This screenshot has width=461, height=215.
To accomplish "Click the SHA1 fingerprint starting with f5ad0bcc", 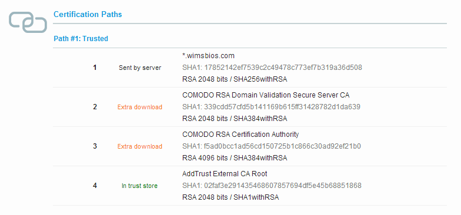I will pyautogui.click(x=272, y=146).
